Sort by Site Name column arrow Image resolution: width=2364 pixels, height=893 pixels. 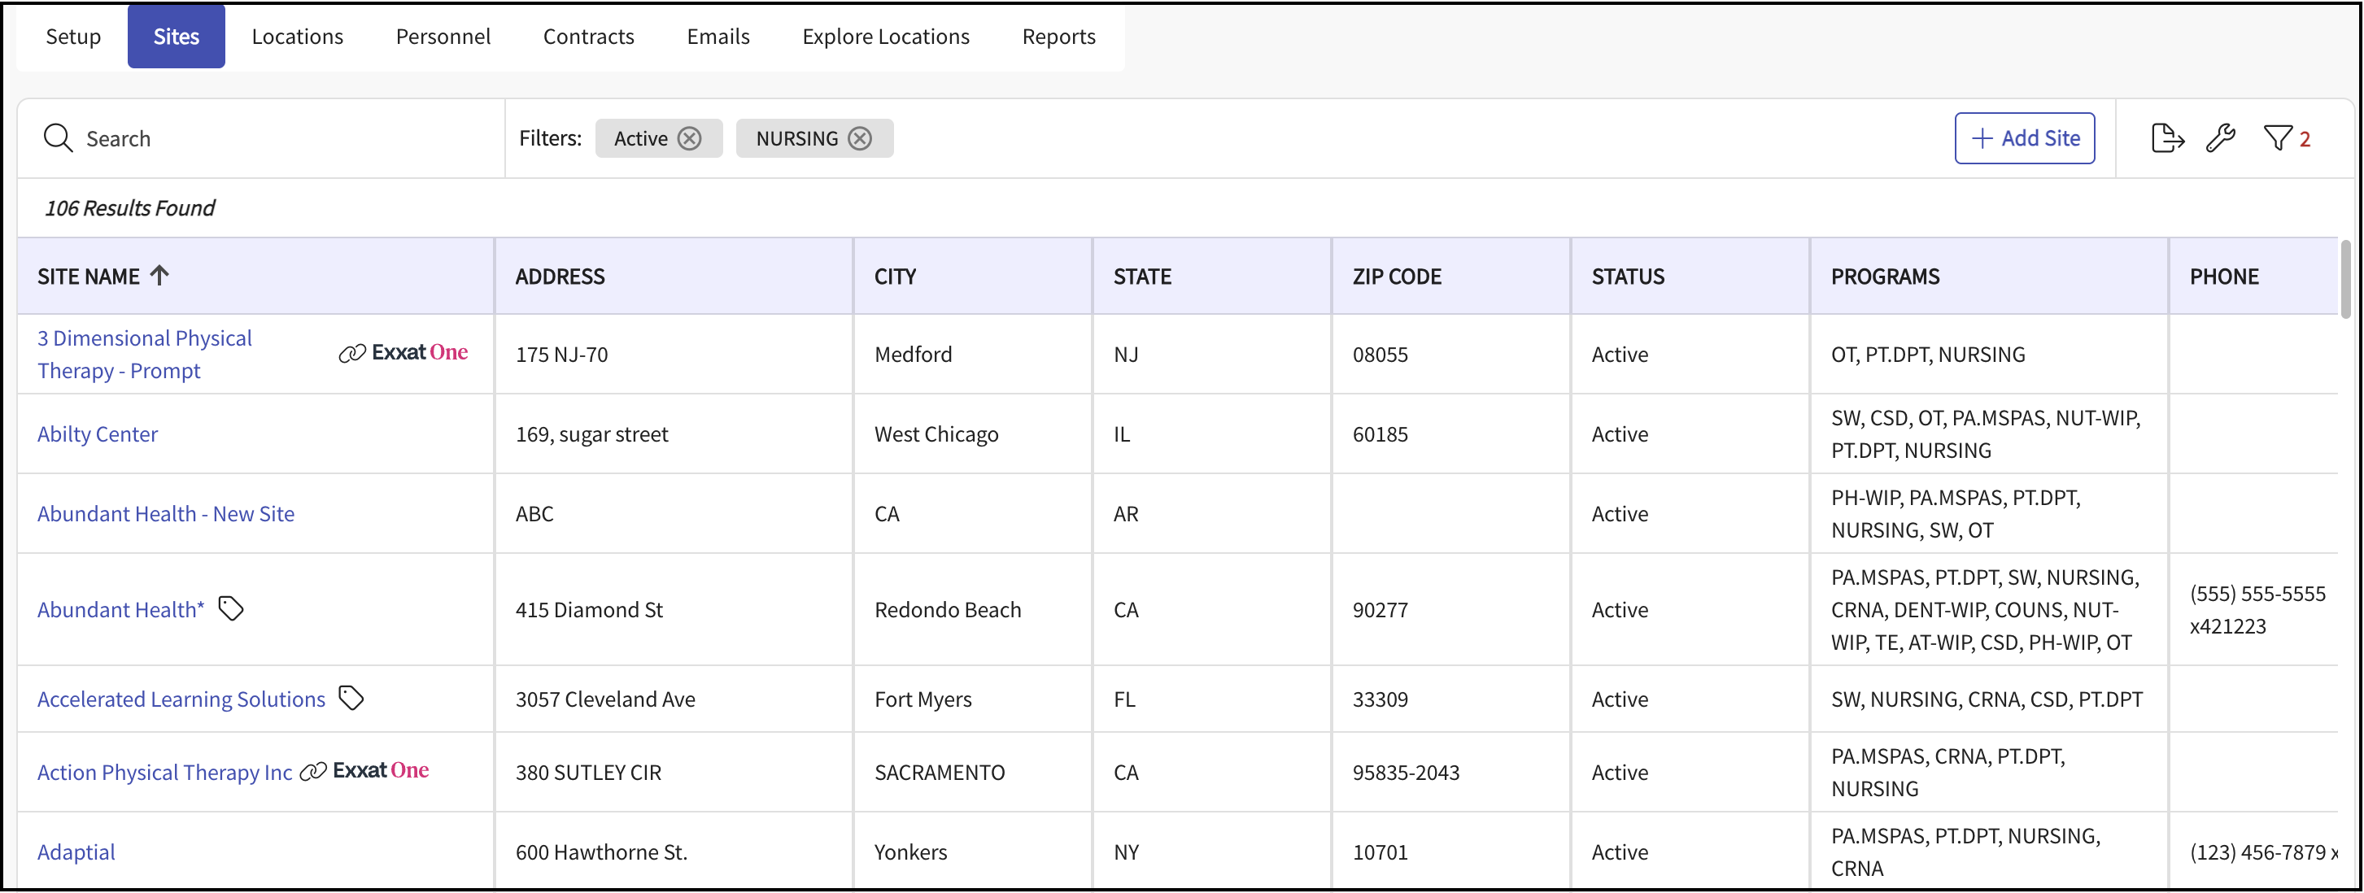159,276
